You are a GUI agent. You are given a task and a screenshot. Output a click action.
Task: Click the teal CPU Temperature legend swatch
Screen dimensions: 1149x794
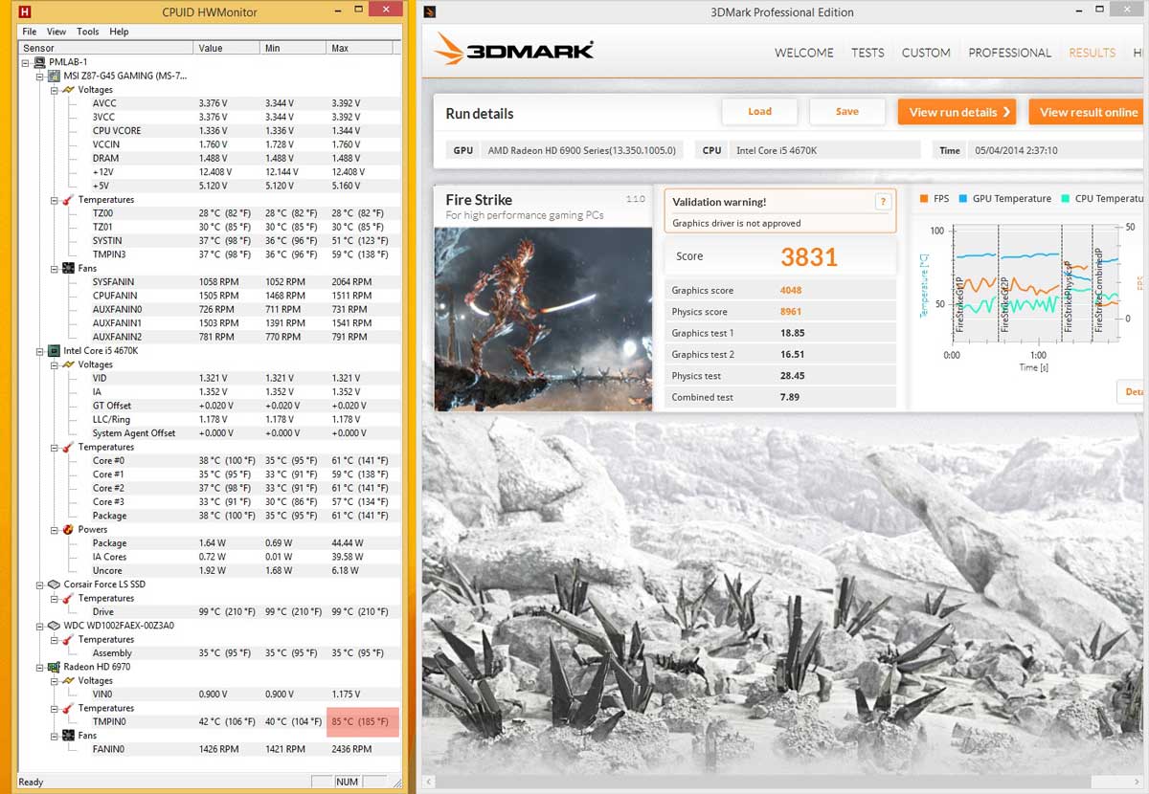[x=1065, y=199]
